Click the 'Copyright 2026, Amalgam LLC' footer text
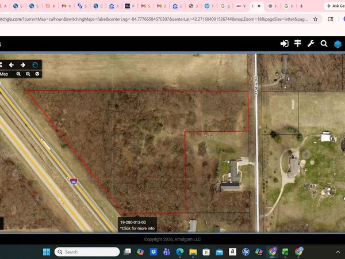Viewport: 345px width, 259px height. tap(172, 239)
